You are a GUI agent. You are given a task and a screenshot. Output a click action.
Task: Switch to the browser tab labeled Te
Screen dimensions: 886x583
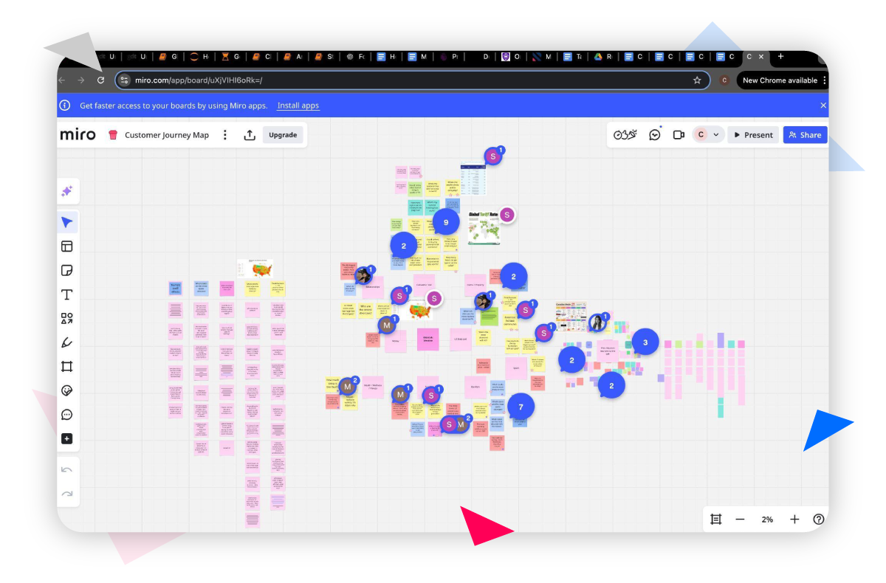(x=574, y=57)
